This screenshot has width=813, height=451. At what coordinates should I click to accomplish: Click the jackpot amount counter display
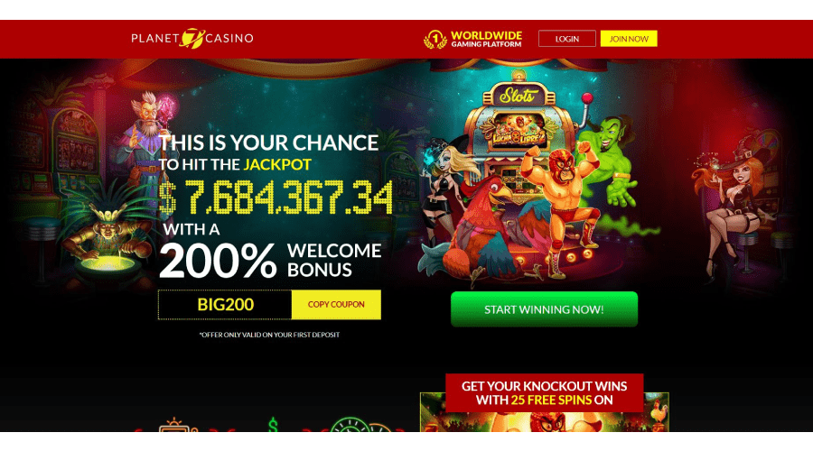[x=276, y=198]
